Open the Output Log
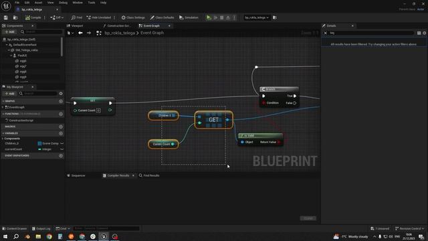The width and height of the screenshot is (428, 241). click(41, 228)
